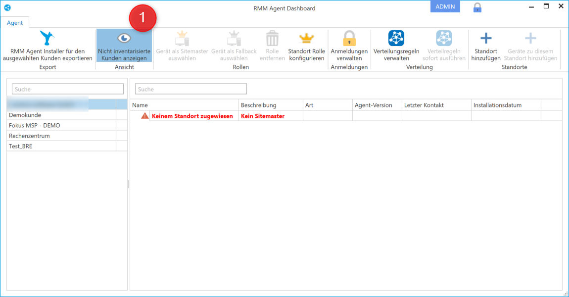
Task: Choose Gerät als Fallback auswählen
Action: tap(234, 46)
